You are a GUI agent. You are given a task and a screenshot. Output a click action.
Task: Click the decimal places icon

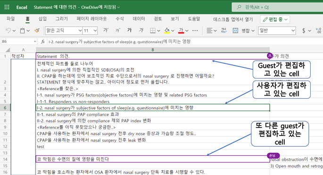tap(318, 31)
